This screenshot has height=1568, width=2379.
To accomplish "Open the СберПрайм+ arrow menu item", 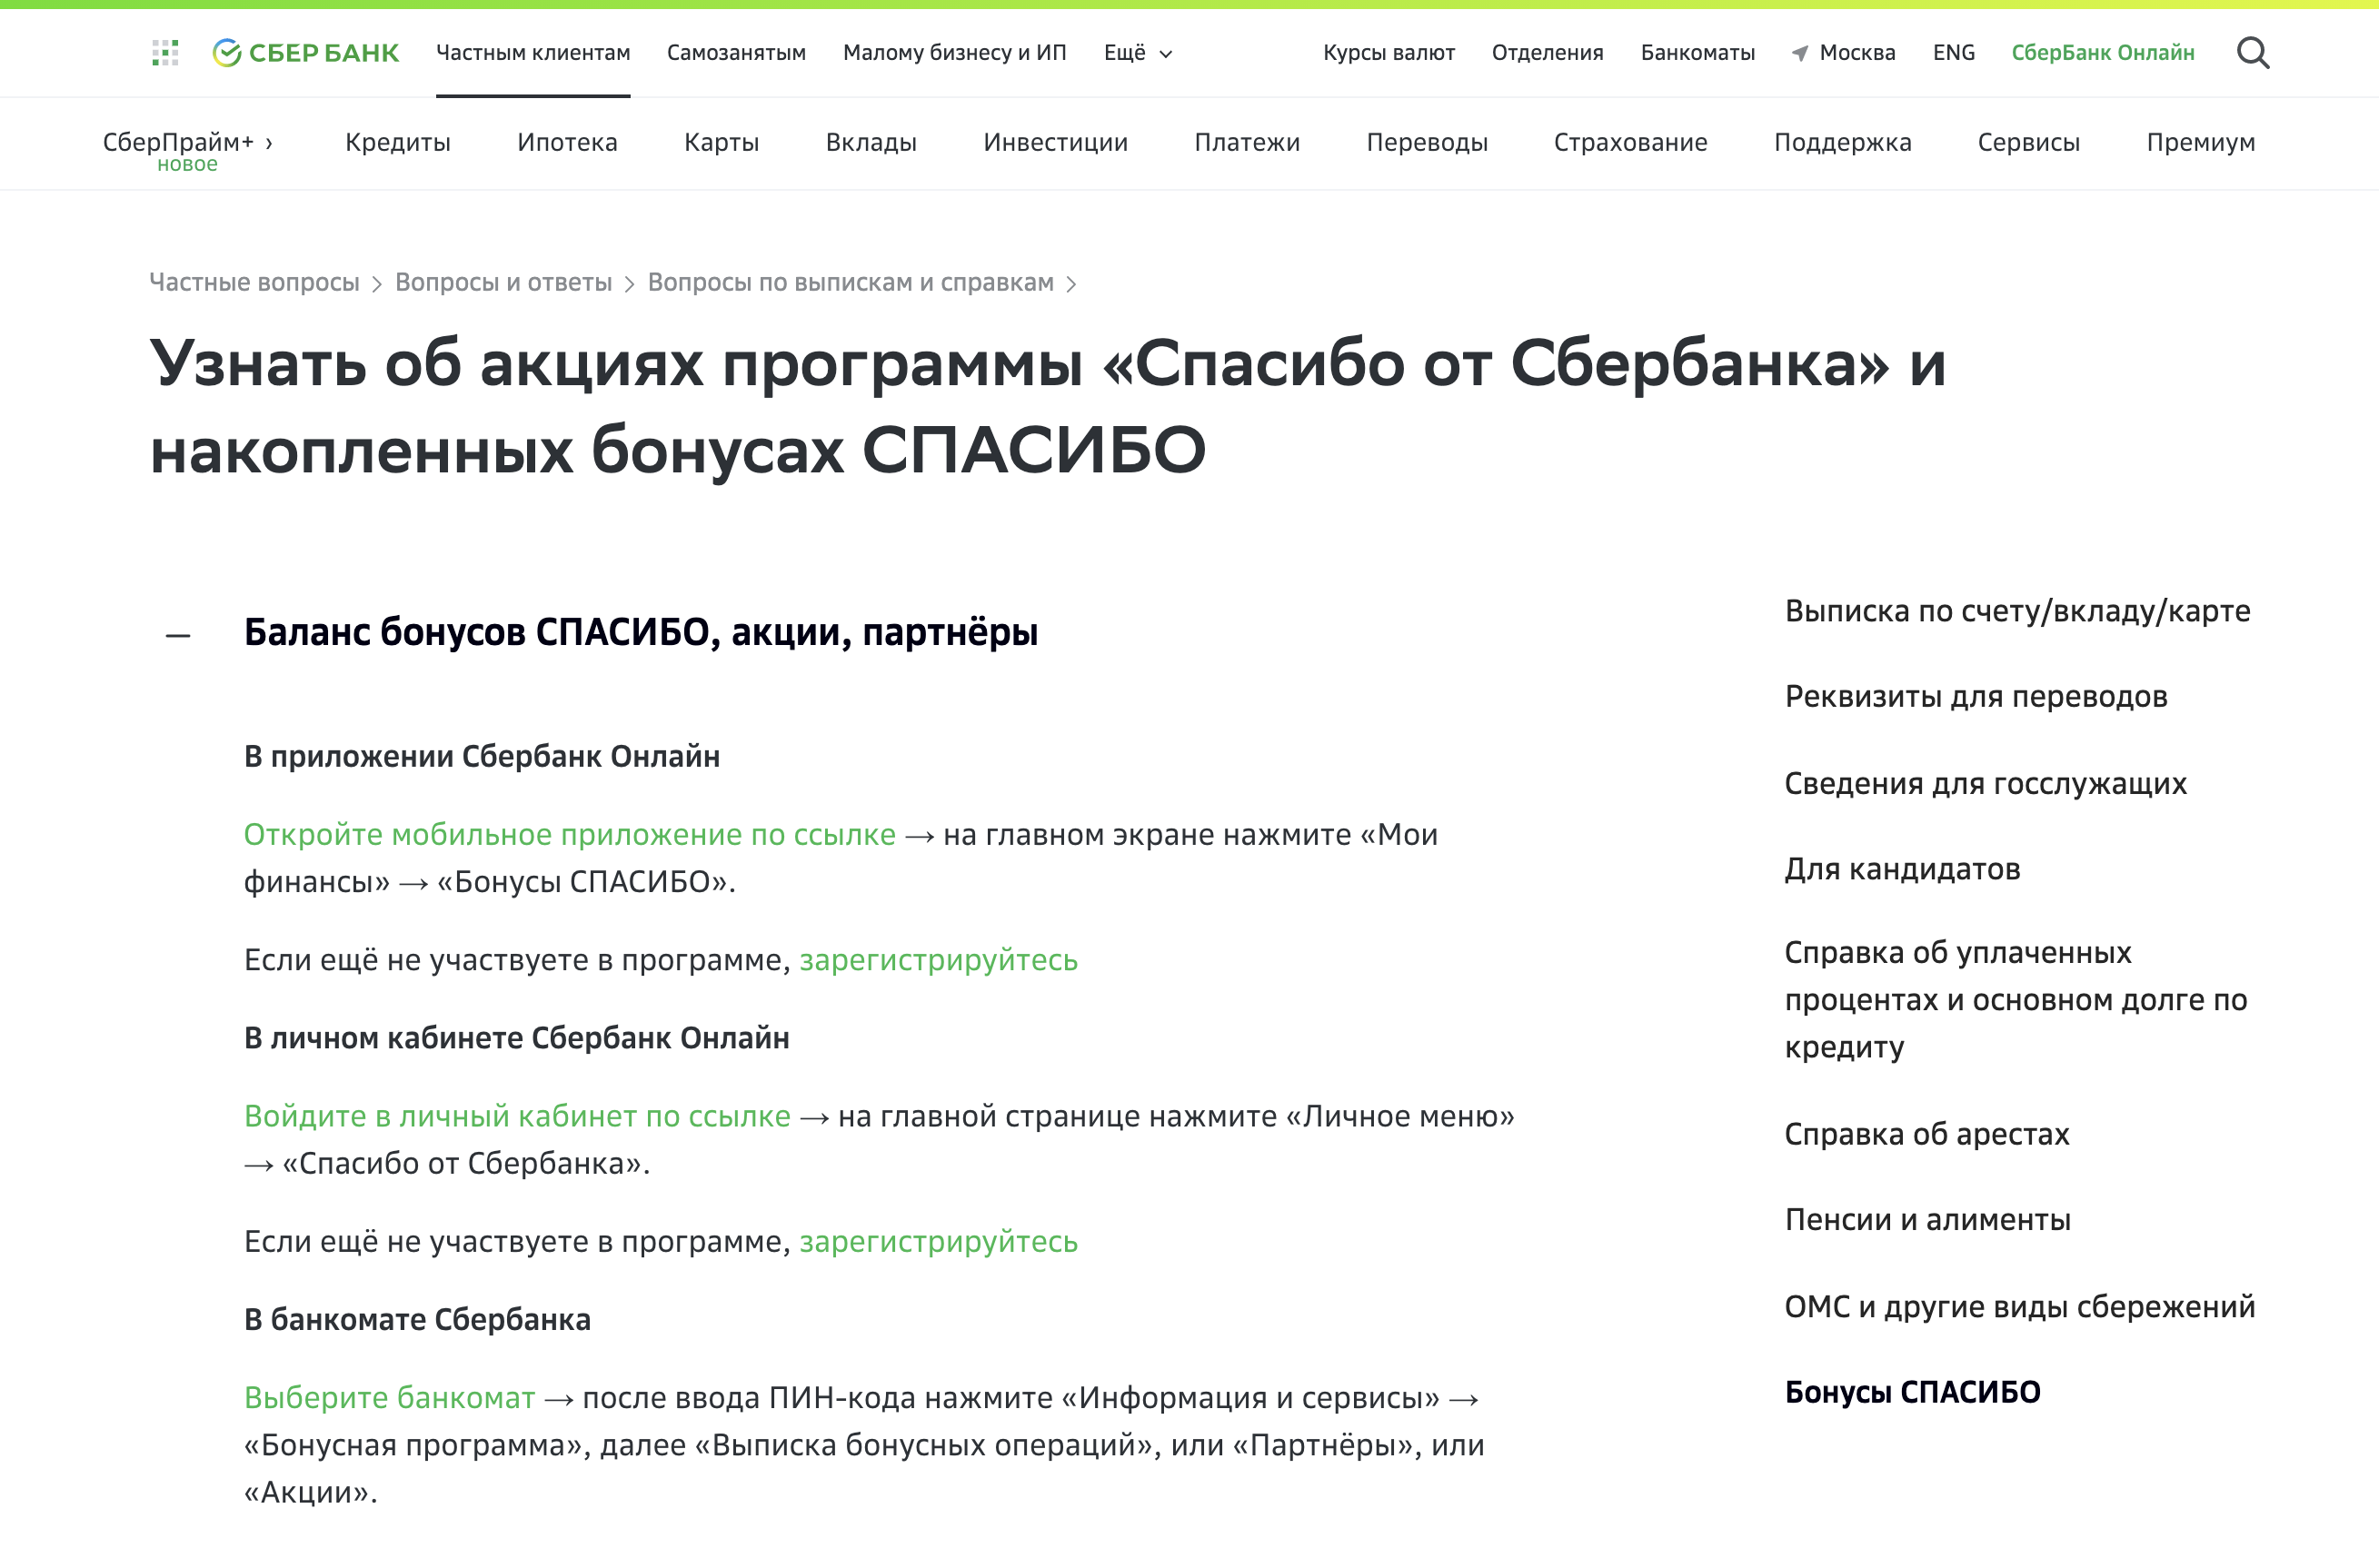I will click(187, 142).
